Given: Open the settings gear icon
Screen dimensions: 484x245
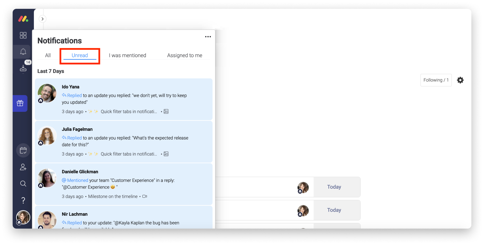Looking at the screenshot, I should [x=460, y=80].
